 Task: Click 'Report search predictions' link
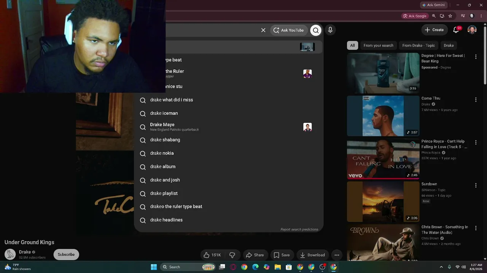(299, 229)
